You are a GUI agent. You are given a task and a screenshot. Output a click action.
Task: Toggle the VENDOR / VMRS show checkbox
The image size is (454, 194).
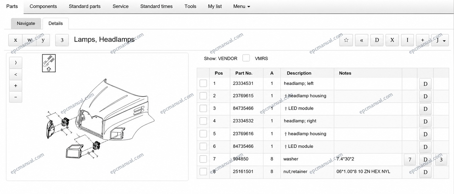coord(246,58)
